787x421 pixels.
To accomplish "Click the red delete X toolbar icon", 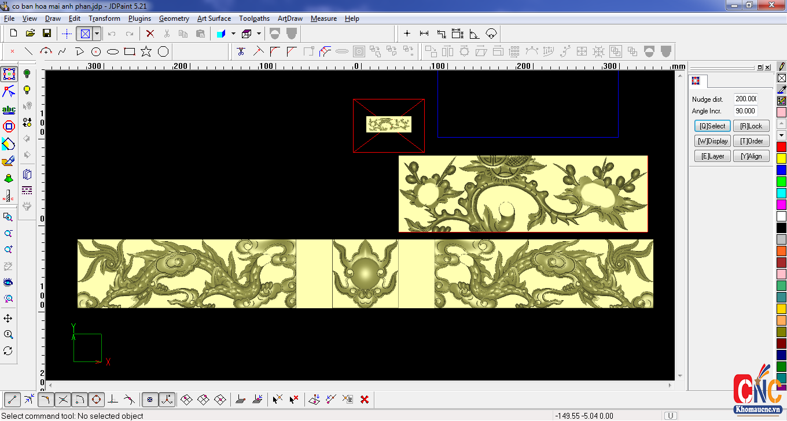I will click(x=150, y=34).
